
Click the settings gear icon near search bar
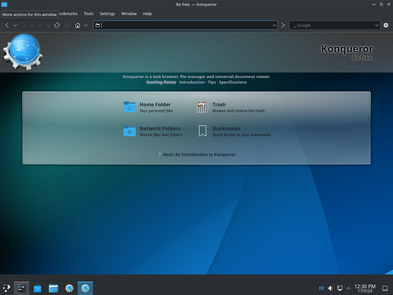coord(386,25)
